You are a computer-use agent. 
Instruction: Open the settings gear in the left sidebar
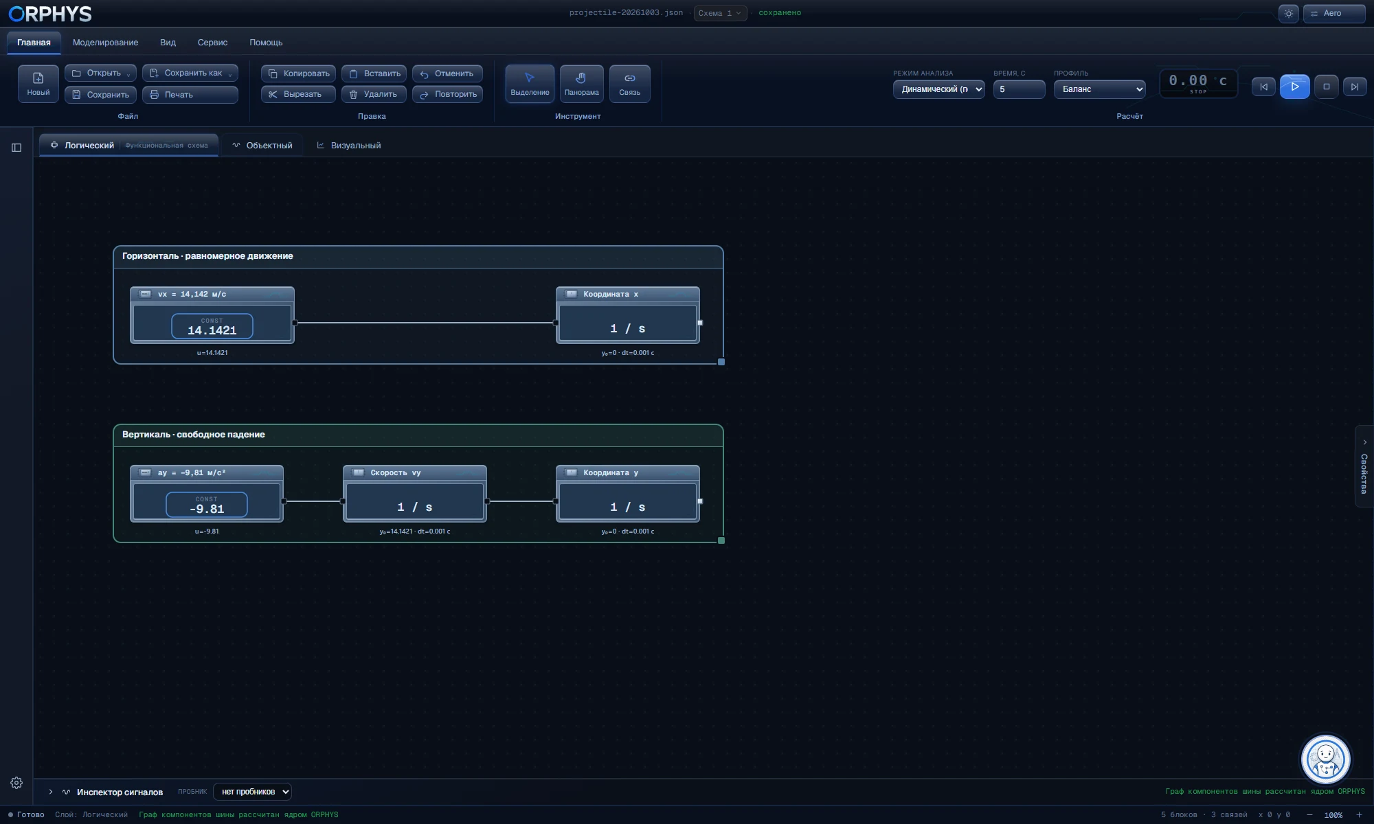[x=16, y=783]
